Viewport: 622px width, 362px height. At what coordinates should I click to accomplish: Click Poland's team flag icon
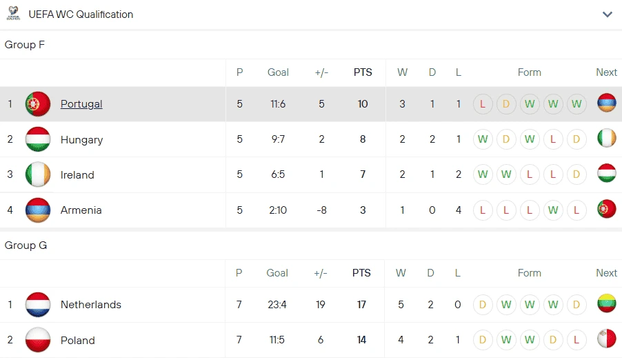[x=37, y=340]
